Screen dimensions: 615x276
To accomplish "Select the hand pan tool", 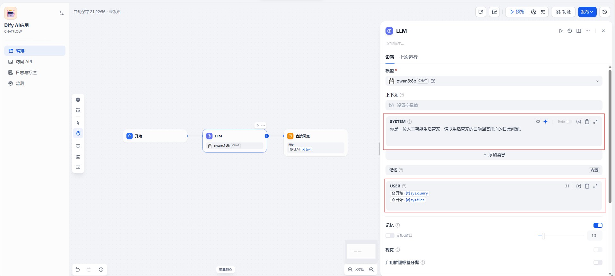I will coord(78,133).
